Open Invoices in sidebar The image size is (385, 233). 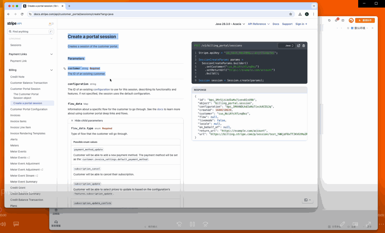coord(15,115)
